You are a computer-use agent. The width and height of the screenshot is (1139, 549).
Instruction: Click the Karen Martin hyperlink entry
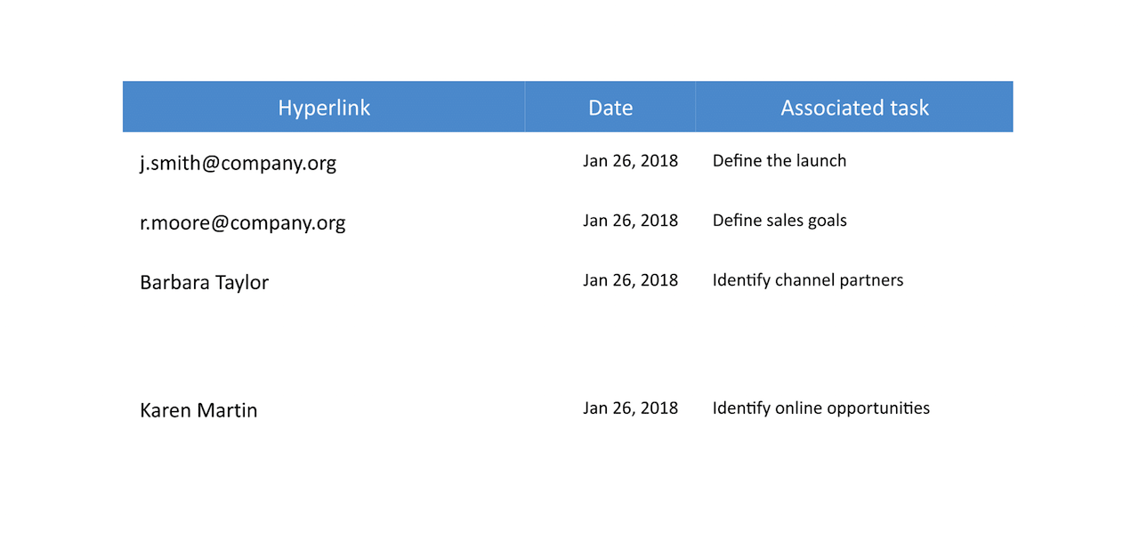coord(198,410)
